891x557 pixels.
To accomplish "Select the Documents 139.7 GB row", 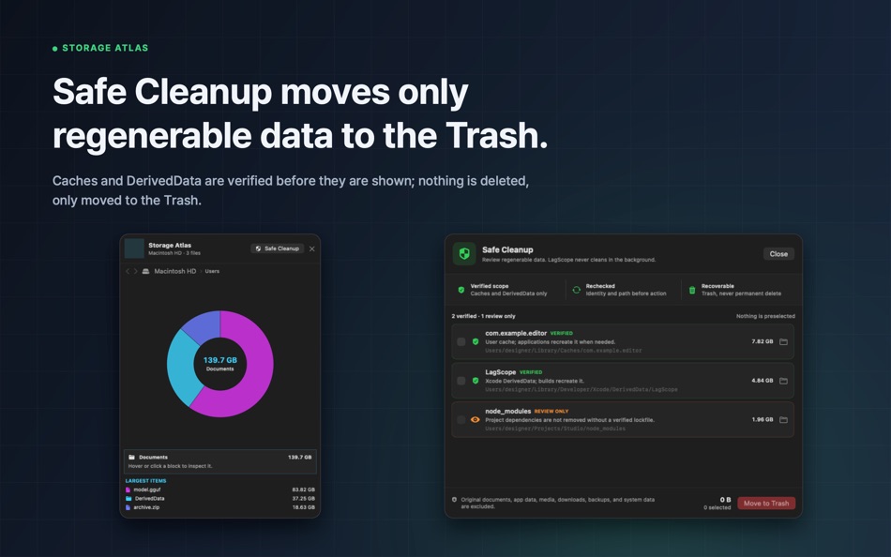I will (x=219, y=461).
